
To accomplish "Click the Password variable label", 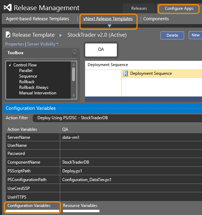I will 16,153.
